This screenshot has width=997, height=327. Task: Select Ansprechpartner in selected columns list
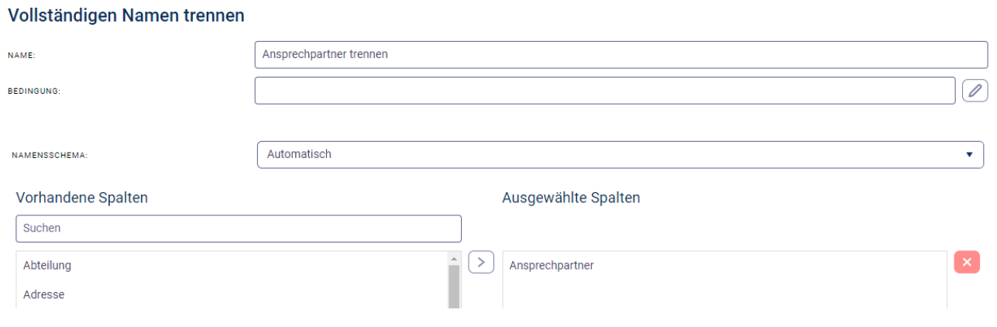tap(551, 265)
